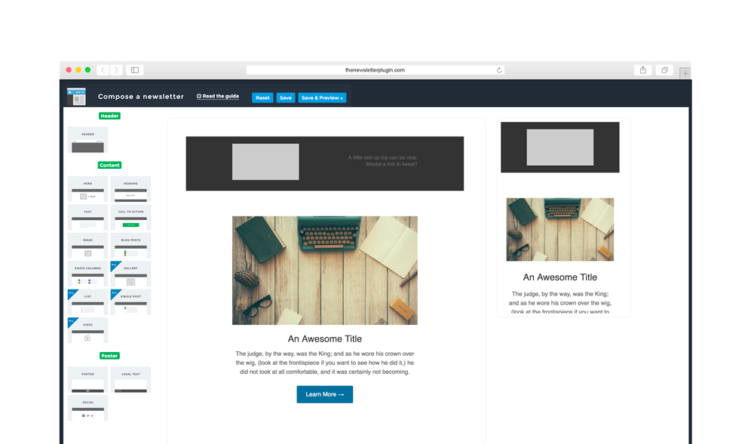Select the Gallery block
The image size is (754, 444).
pos(130,274)
